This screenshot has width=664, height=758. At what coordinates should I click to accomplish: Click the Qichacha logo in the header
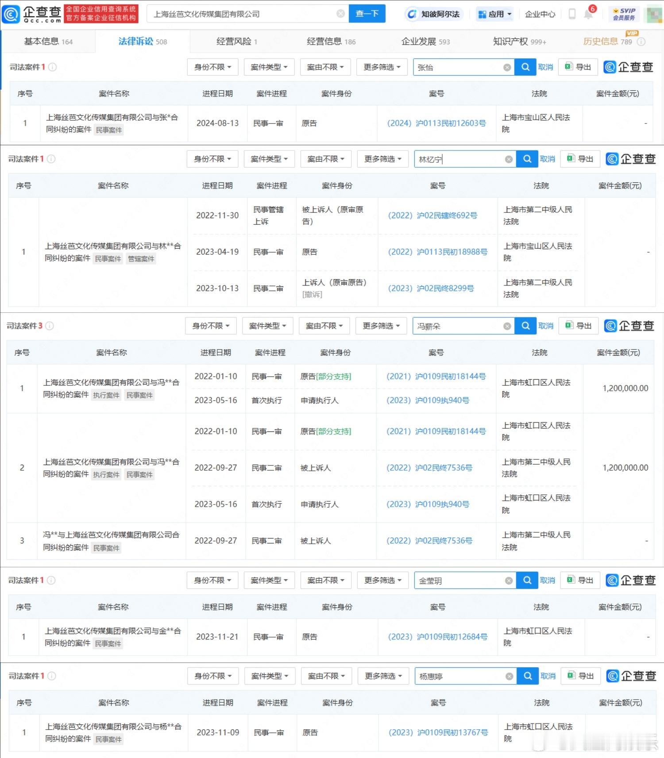(32, 14)
